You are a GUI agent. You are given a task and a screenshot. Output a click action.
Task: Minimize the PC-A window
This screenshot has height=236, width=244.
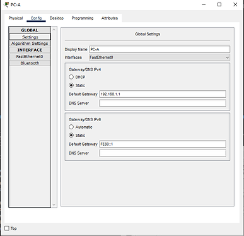(204, 4)
